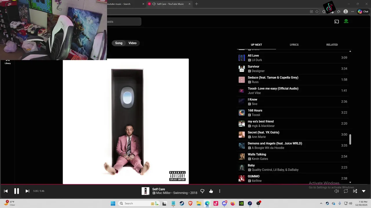Select Toosii- Love me easy queue item
Screen dimensions: 371x208
(x=293, y=91)
